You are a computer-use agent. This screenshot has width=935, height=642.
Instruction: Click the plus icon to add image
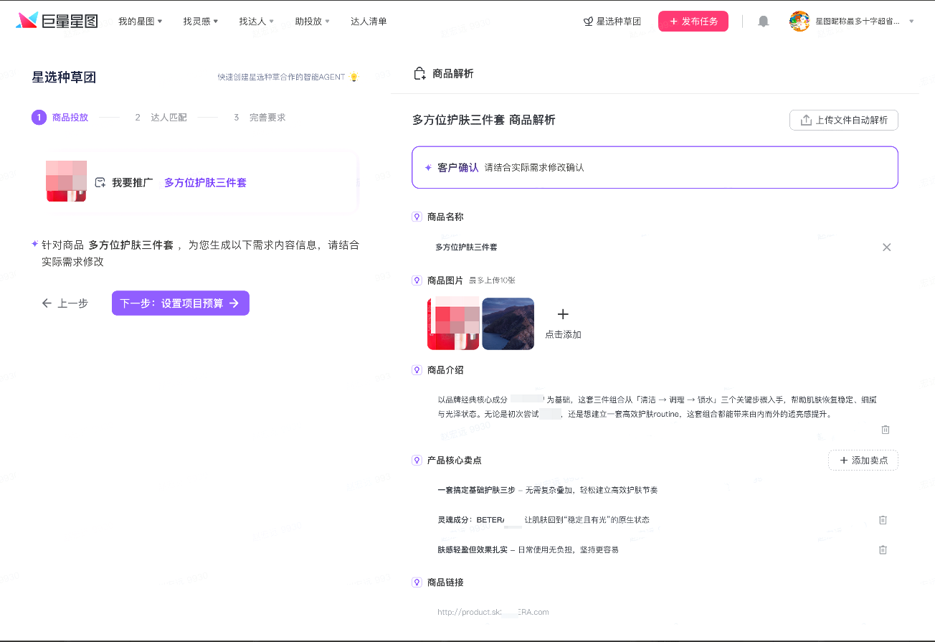tap(563, 314)
